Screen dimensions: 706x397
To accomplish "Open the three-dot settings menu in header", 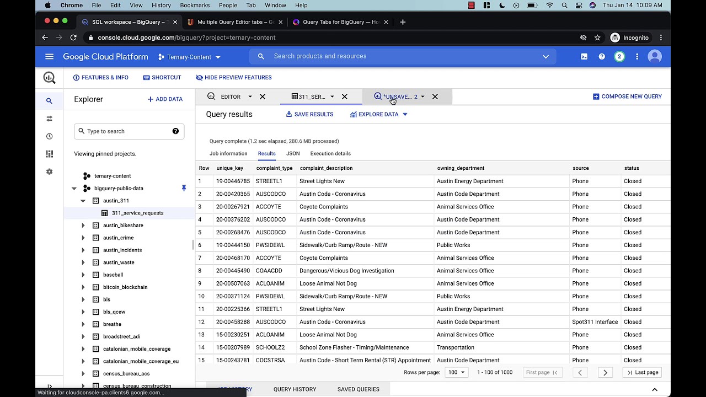I will pyautogui.click(x=637, y=56).
